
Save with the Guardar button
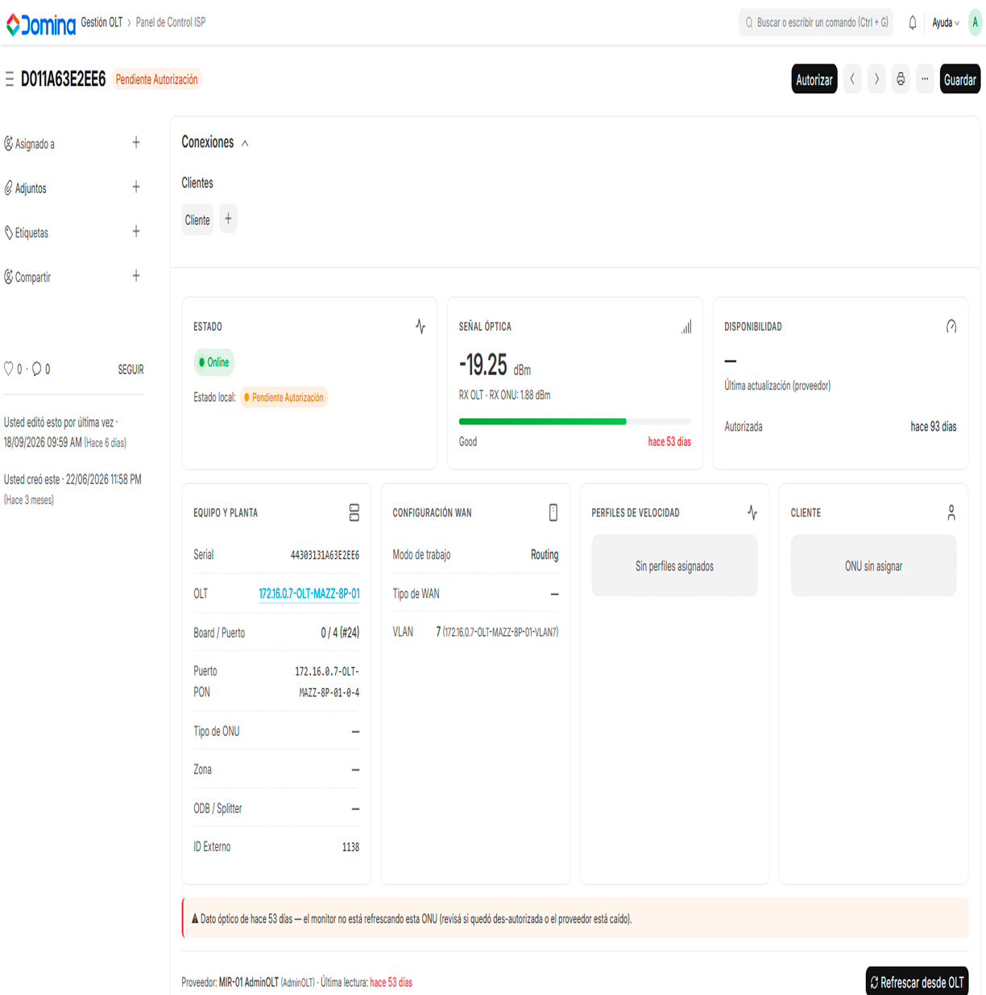point(960,79)
